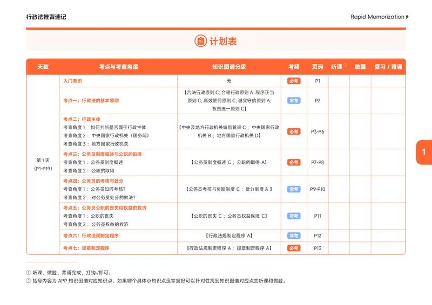The image size is (432, 305).
Task: Click page number P12
Action: tap(318, 235)
